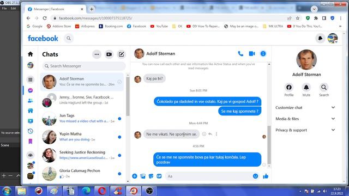This screenshot has height=196, width=349.
Task: Open Saved bookmark icon in sidebar
Action: click(x=31, y=142)
